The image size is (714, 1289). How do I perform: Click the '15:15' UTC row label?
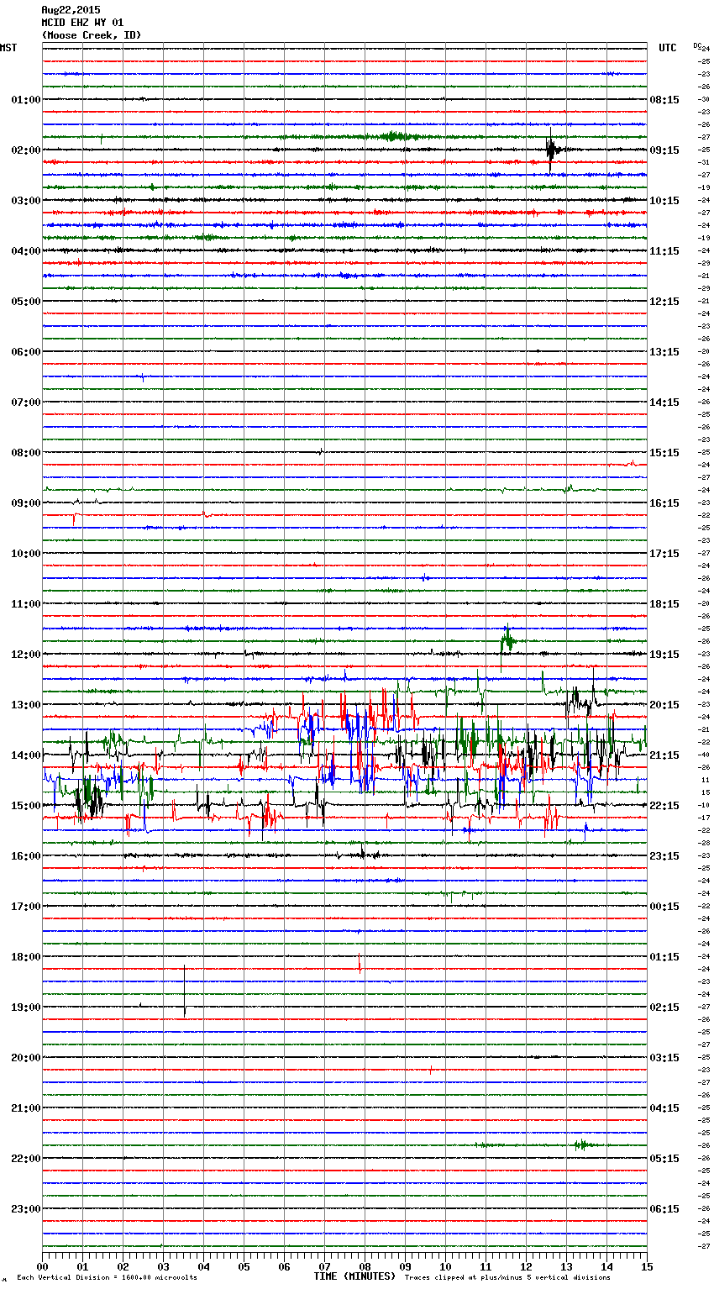point(664,453)
